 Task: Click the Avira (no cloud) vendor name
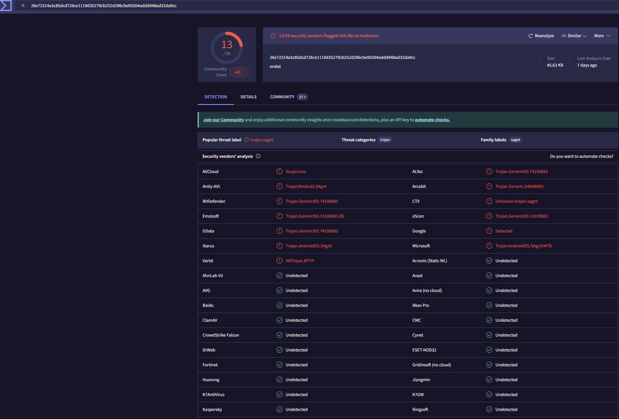[427, 291]
